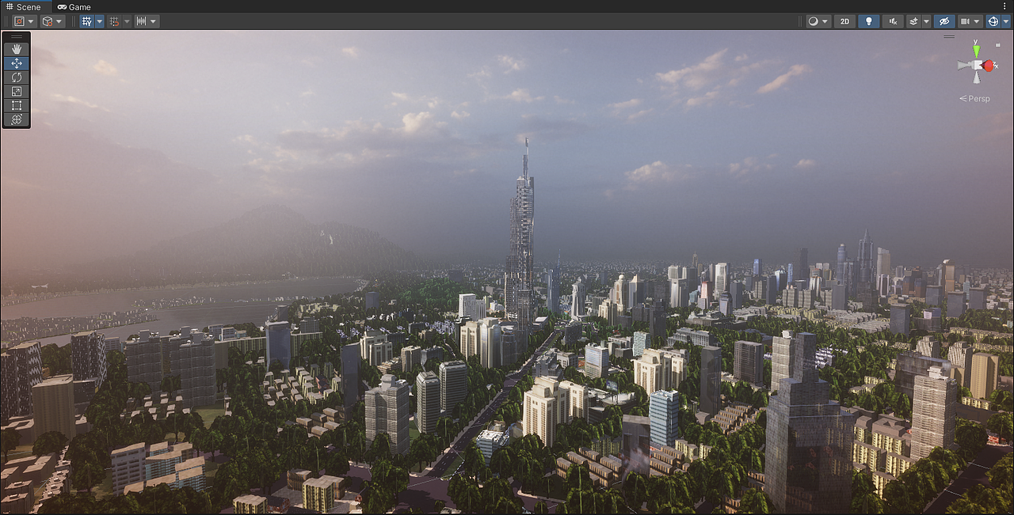Click the Tools overlay drag handle
Viewport: 1014px width, 515px height.
(16, 36)
